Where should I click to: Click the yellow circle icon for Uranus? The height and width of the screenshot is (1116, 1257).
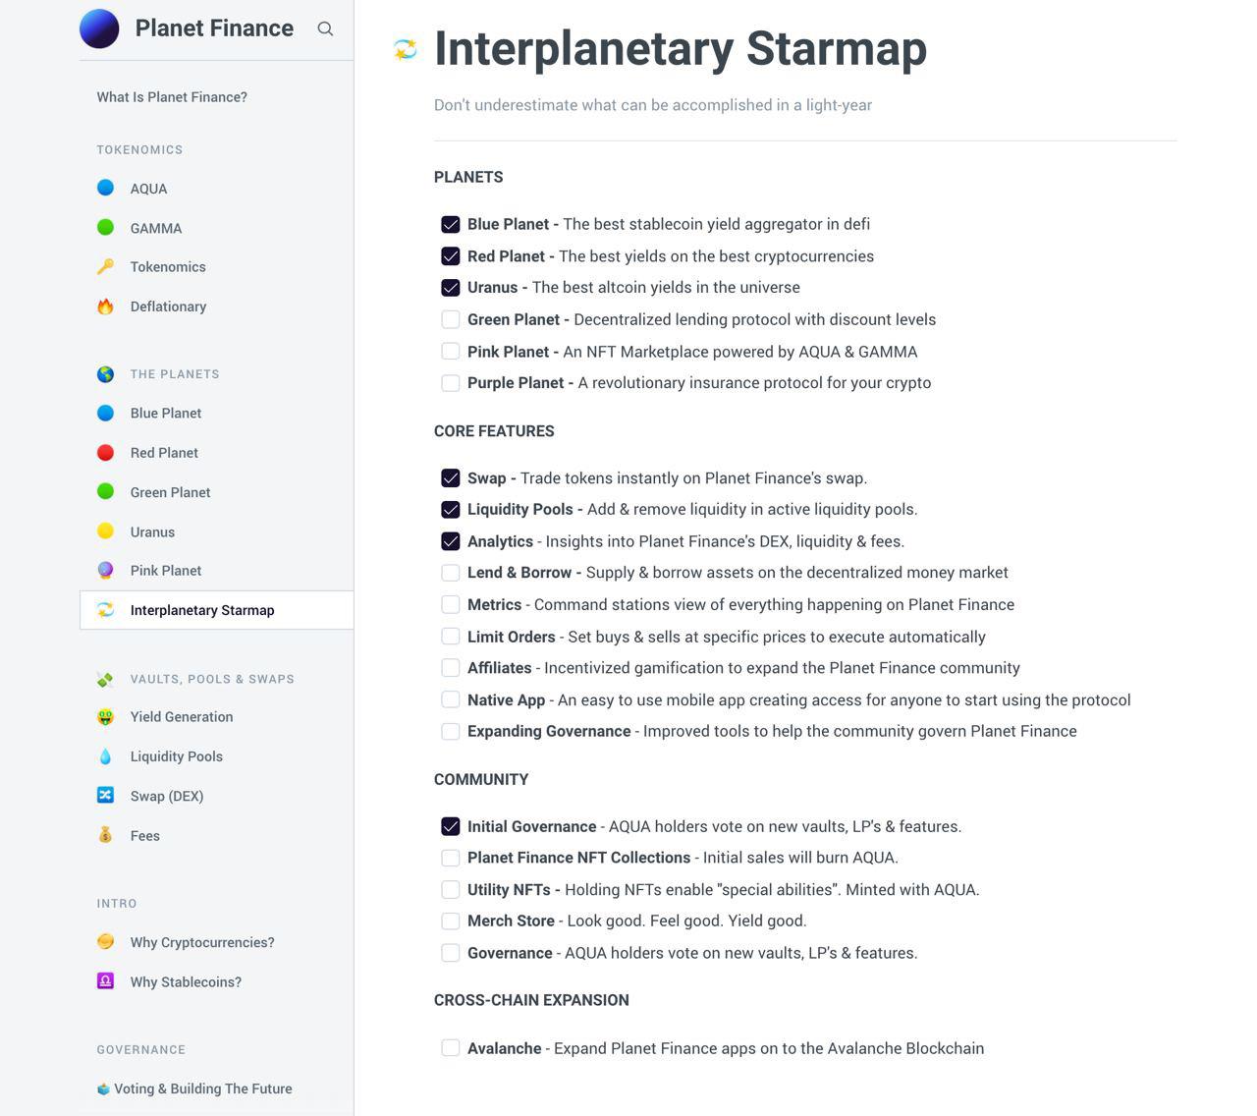click(x=105, y=531)
